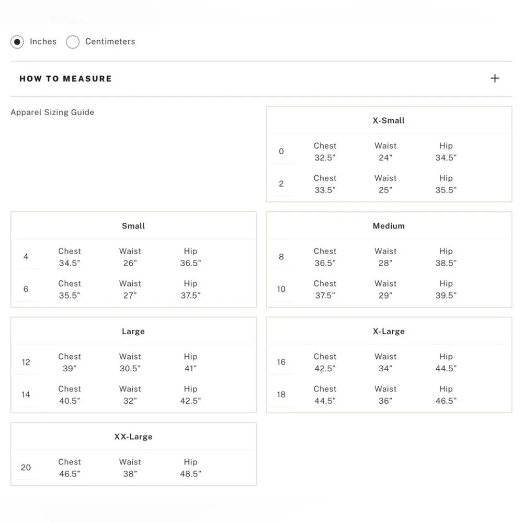The width and height of the screenshot is (523, 523).
Task: Select size 4 in the Small table
Action: tap(26, 257)
